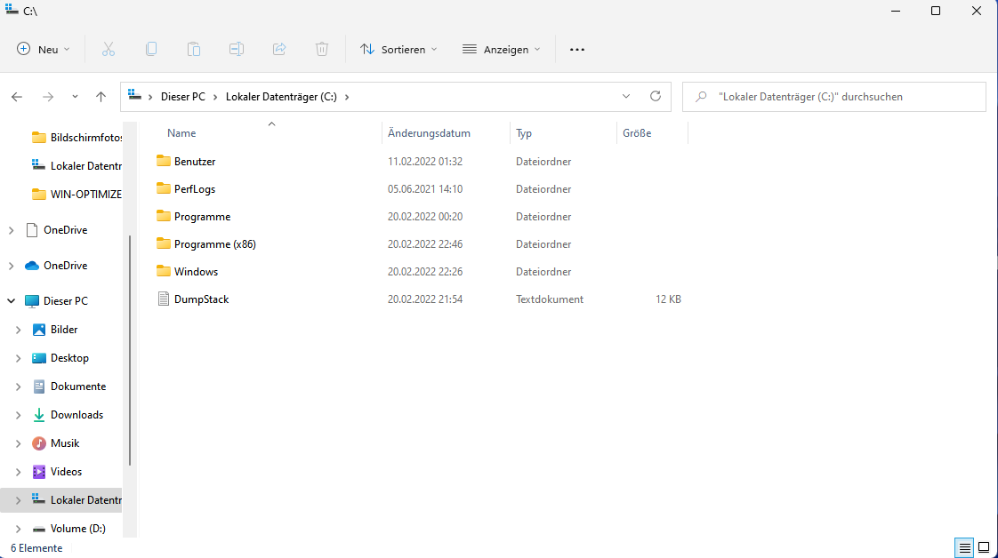Expand the cloud OneDrive tree node

point(11,266)
